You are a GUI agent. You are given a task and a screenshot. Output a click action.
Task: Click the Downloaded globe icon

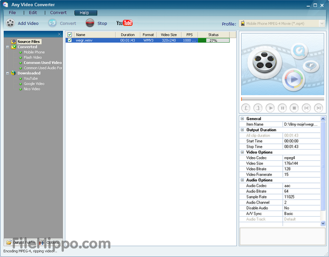click(x=14, y=73)
